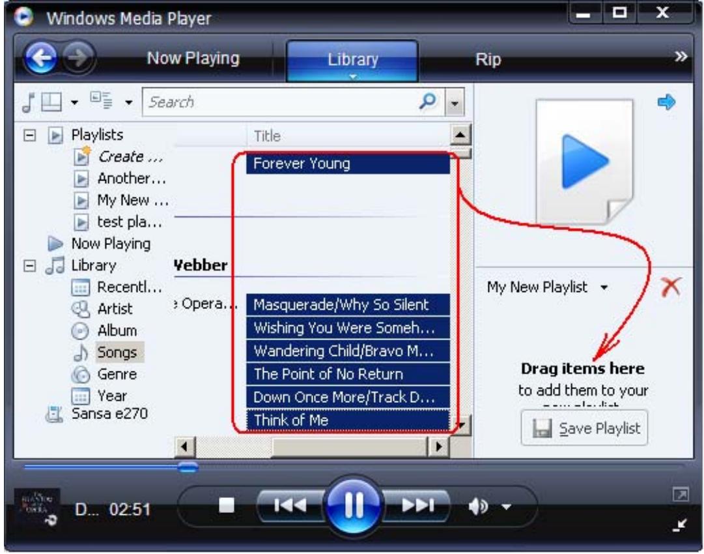Click the search magnifier icon
Viewport: 704px width, 554px height.
(x=427, y=101)
